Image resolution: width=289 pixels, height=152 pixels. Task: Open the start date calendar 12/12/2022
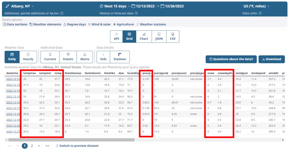pyautogui.click(x=147, y=6)
